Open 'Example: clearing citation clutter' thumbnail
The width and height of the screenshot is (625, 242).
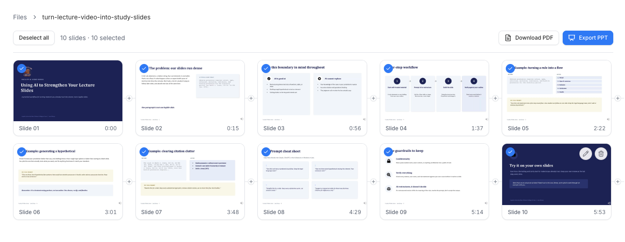(x=190, y=174)
